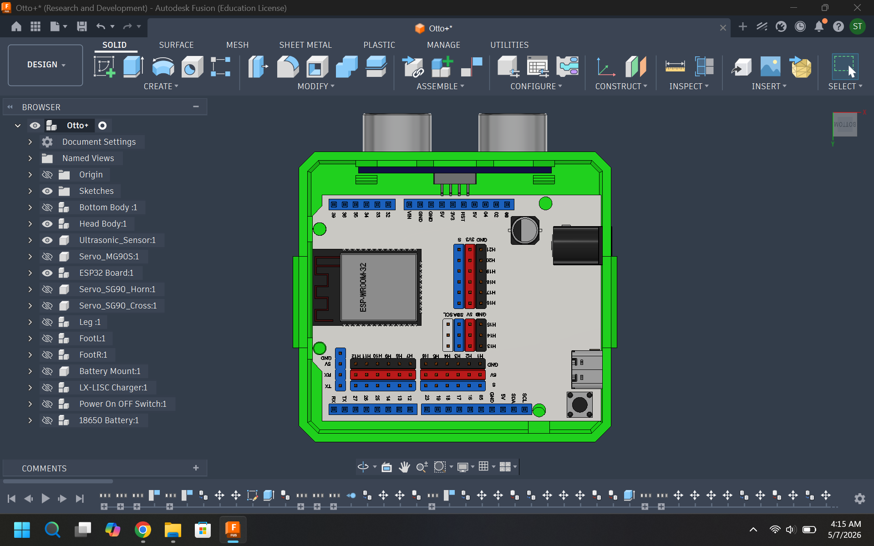This screenshot has height=546, width=874.
Task: Open the ASSEMBLE dropdown menu
Action: (440, 86)
